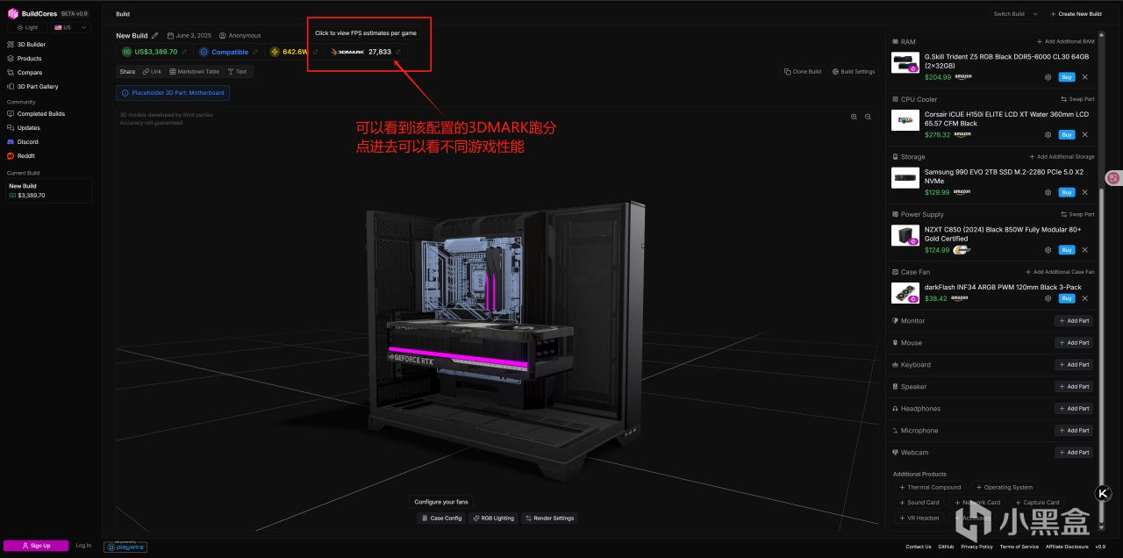Viewport: 1123px width, 558px height.
Task: Add Part for Monitor
Action: [1074, 321]
